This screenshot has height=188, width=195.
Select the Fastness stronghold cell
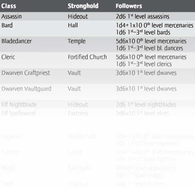point(78,114)
